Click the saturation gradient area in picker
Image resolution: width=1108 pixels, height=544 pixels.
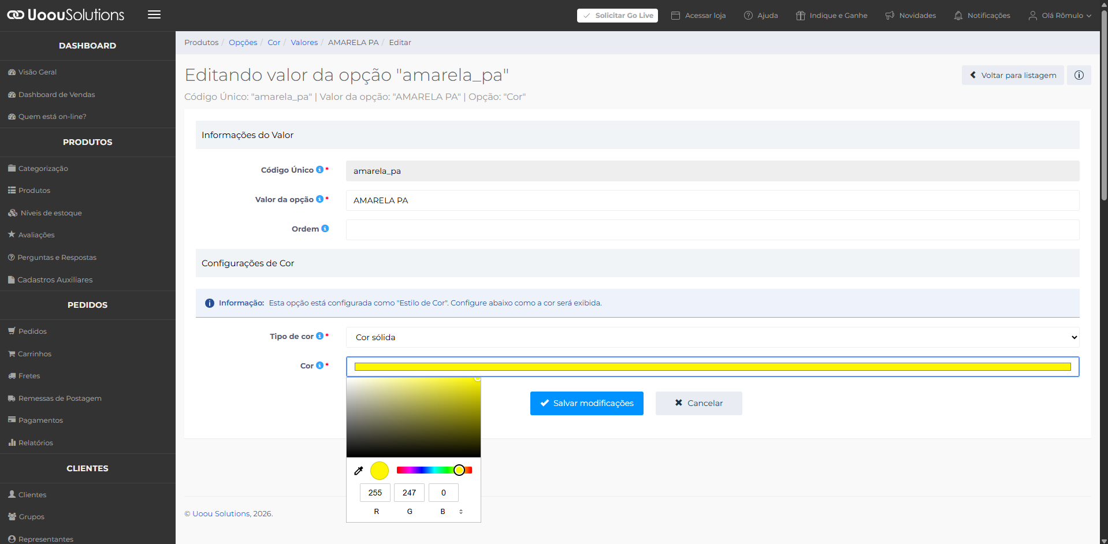coord(414,418)
